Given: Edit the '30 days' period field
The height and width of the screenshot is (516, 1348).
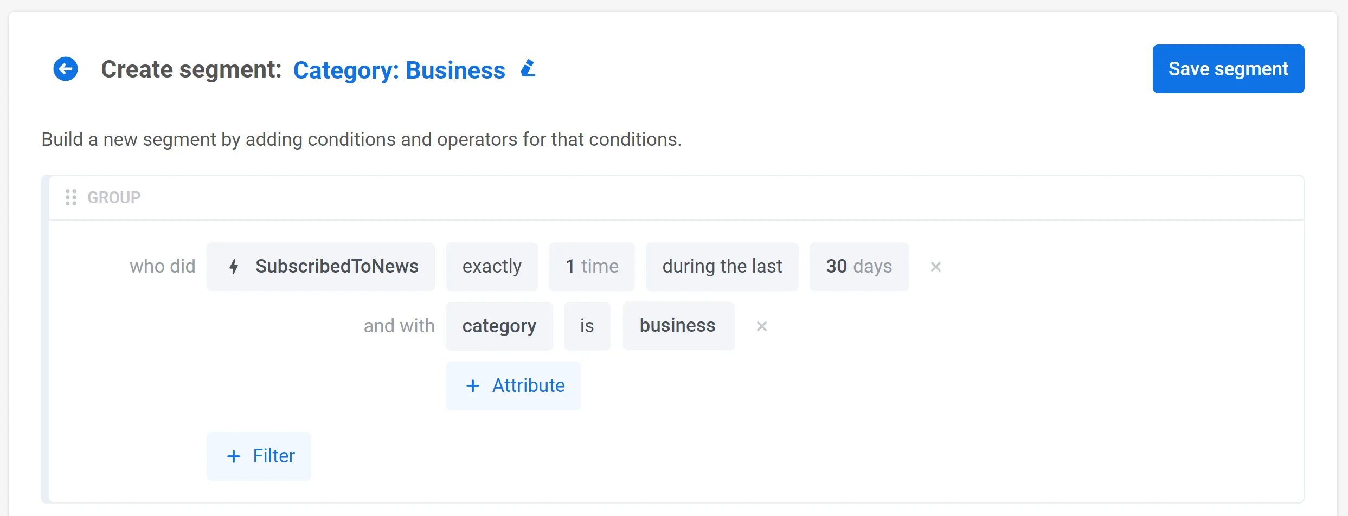Looking at the screenshot, I should (858, 267).
